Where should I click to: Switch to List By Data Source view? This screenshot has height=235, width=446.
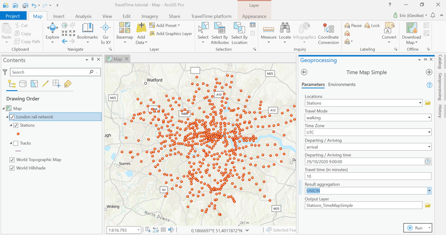click(23, 84)
